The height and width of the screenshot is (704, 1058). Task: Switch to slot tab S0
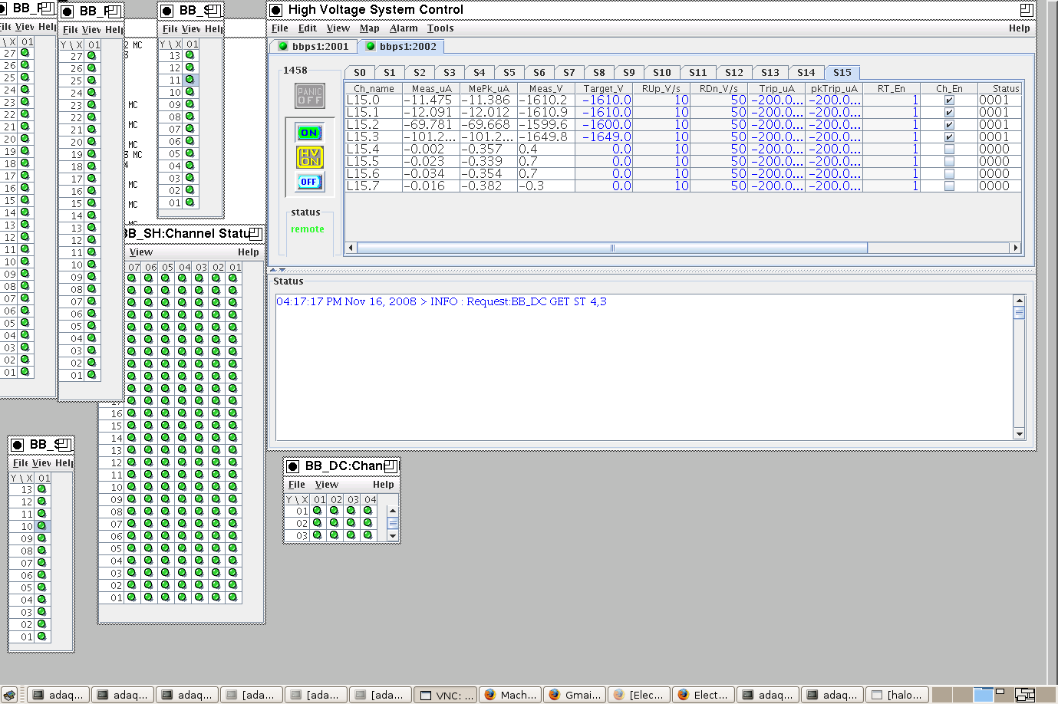click(360, 73)
